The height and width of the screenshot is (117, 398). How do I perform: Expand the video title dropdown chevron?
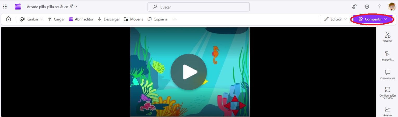click(x=76, y=7)
